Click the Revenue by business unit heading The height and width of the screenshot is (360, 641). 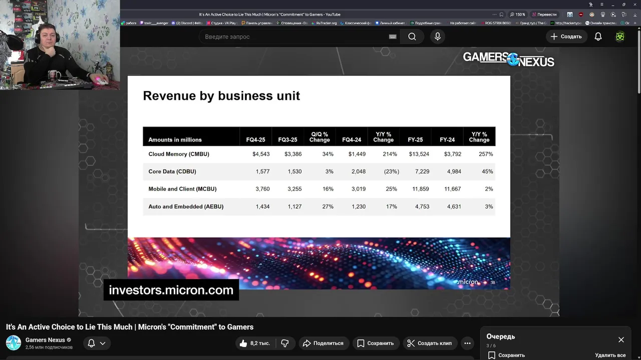pos(221,95)
